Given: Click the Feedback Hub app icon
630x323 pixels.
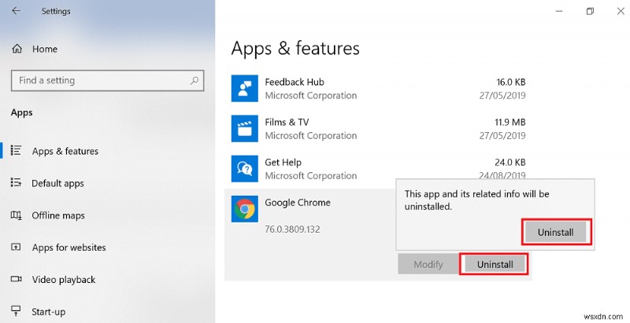Looking at the screenshot, I should (x=244, y=89).
